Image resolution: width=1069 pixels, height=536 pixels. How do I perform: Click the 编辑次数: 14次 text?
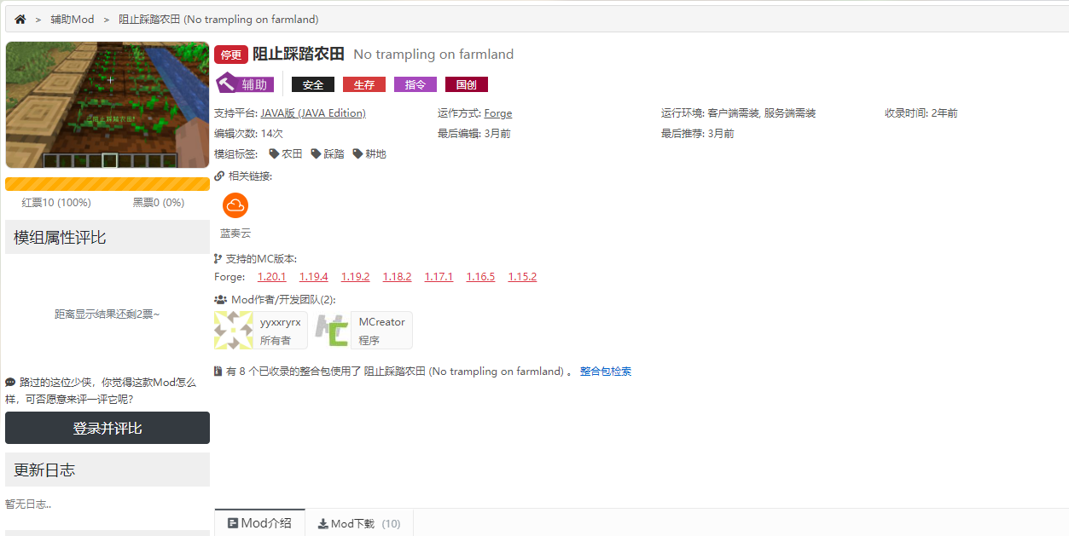(248, 134)
